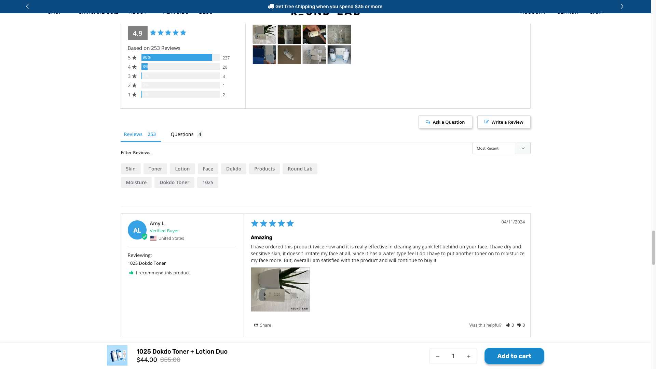Screen dimensions: 656x369
Task: Filter by 3 star rating bar
Action: [x=180, y=76]
